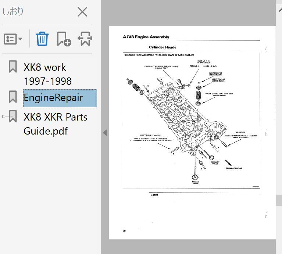This screenshot has width=282, height=254.
Task: Click the scroll up arrow of the document
Action: click(280, 10)
